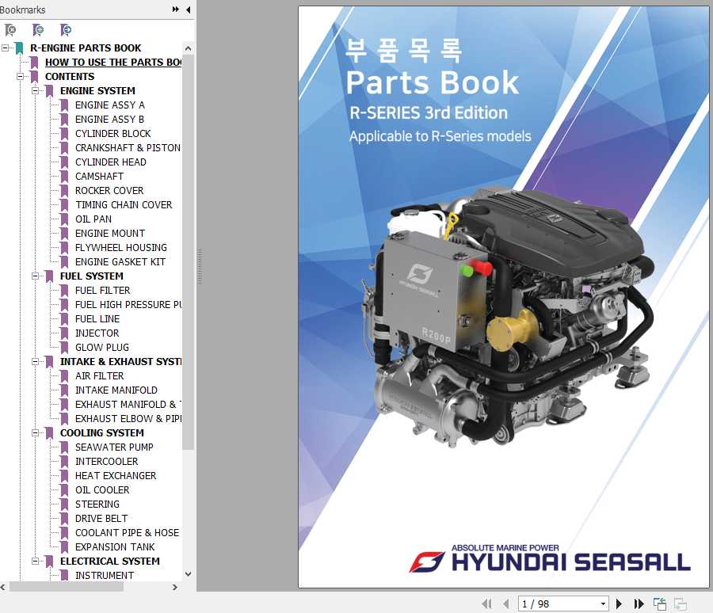713x613 pixels.
Task: Jump to the last page button
Action: (x=639, y=603)
